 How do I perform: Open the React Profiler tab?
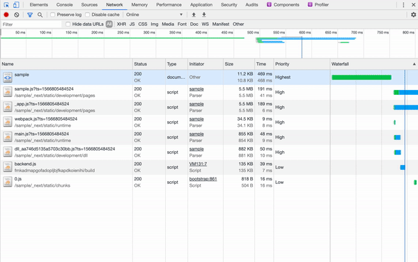318,5
